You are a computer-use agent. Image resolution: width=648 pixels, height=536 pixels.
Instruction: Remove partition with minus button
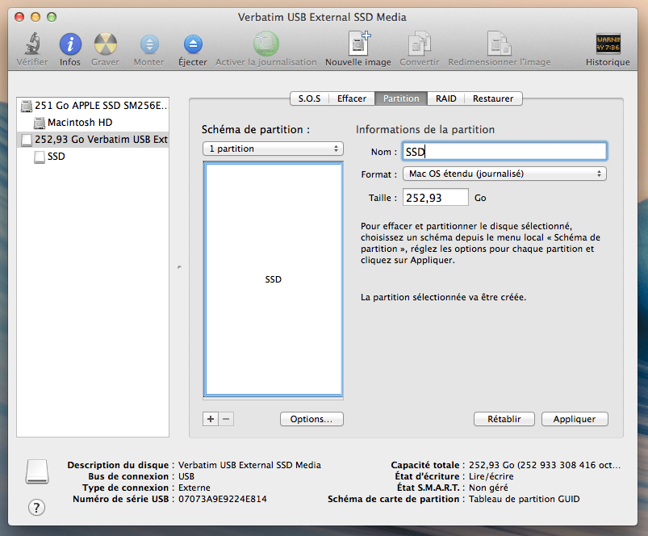(x=226, y=419)
